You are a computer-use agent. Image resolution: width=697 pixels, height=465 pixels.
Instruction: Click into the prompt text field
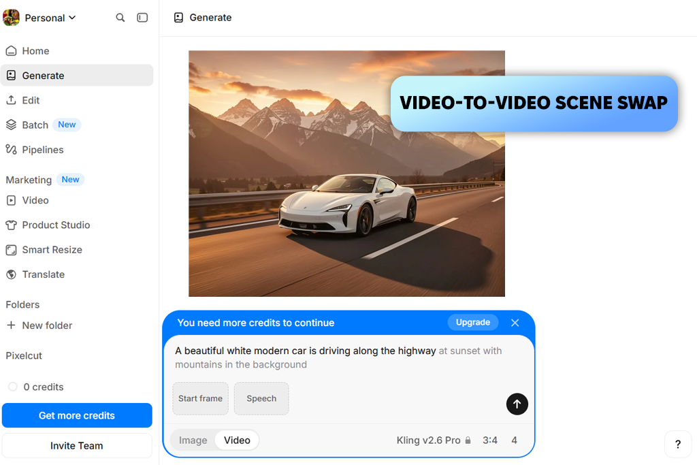(349, 357)
